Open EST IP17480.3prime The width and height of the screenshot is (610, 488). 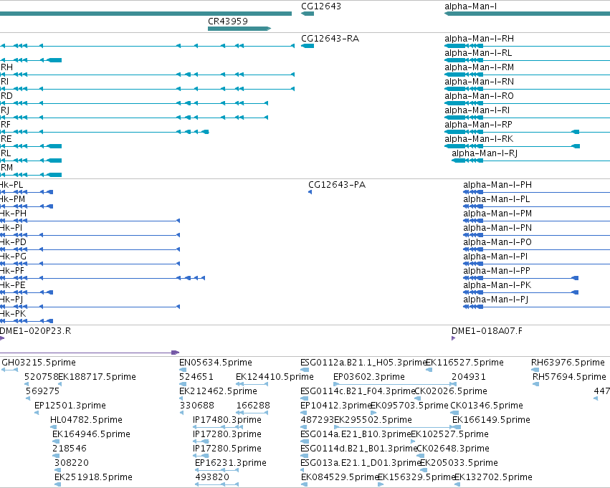click(227, 420)
